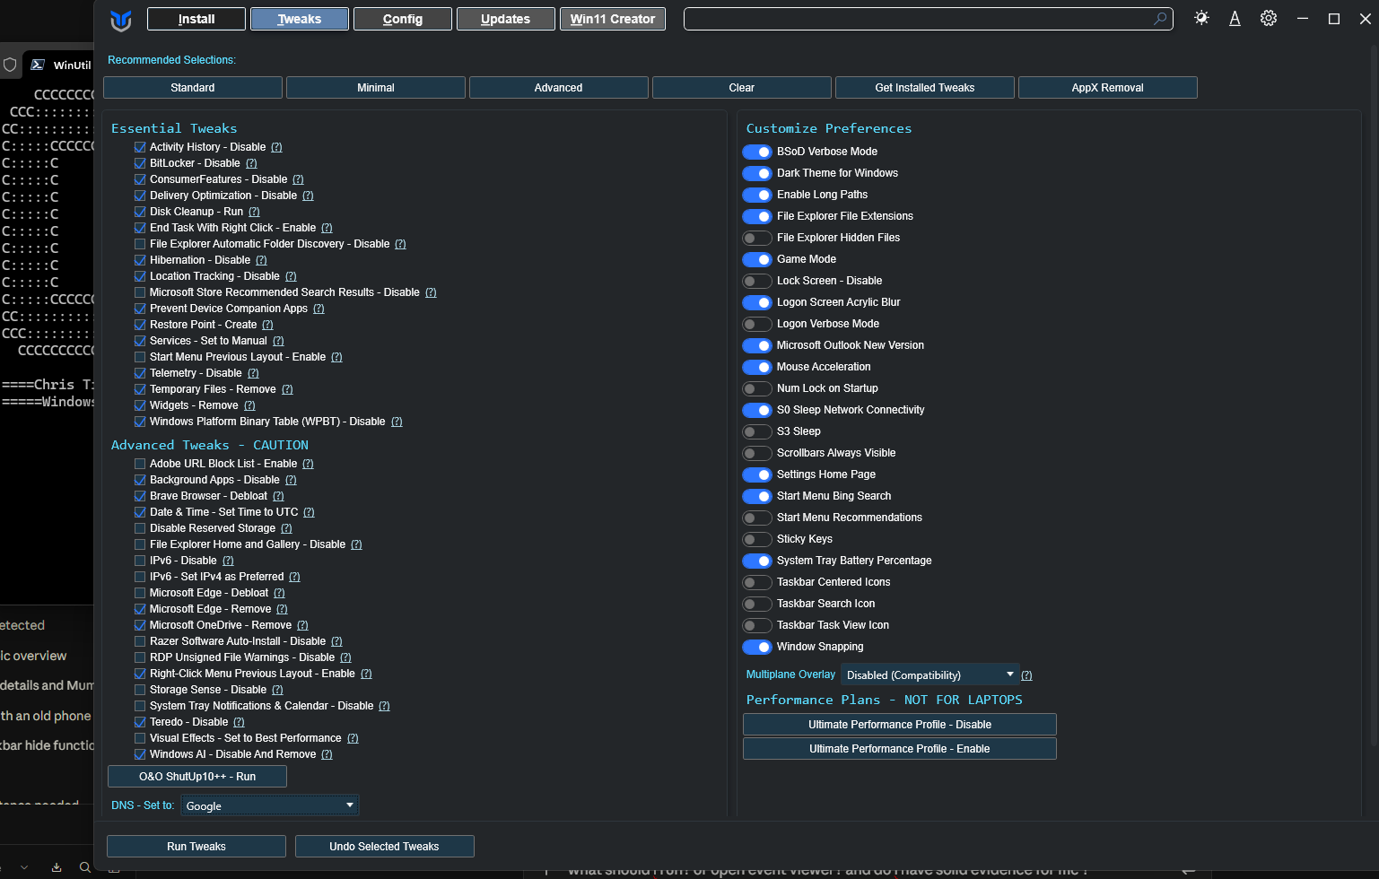Click the Run Tweaks button

coord(196,847)
